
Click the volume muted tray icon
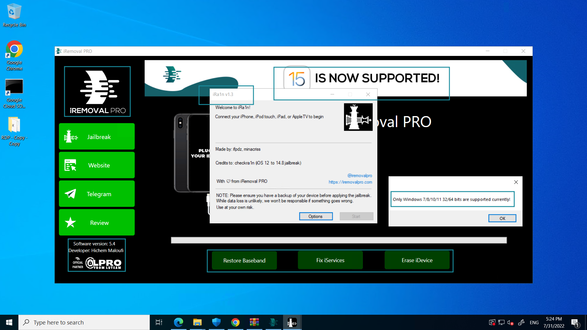pyautogui.click(x=510, y=322)
